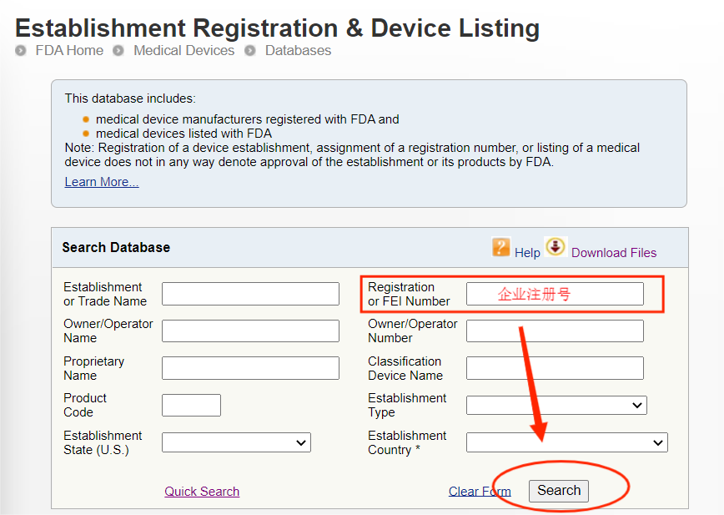Open the Quick Search link
The width and height of the screenshot is (724, 515).
[202, 491]
